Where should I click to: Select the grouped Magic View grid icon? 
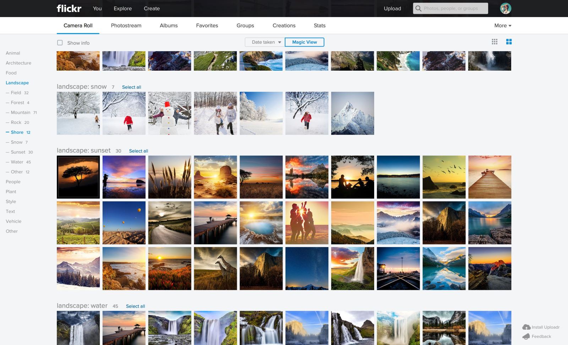[x=509, y=42]
